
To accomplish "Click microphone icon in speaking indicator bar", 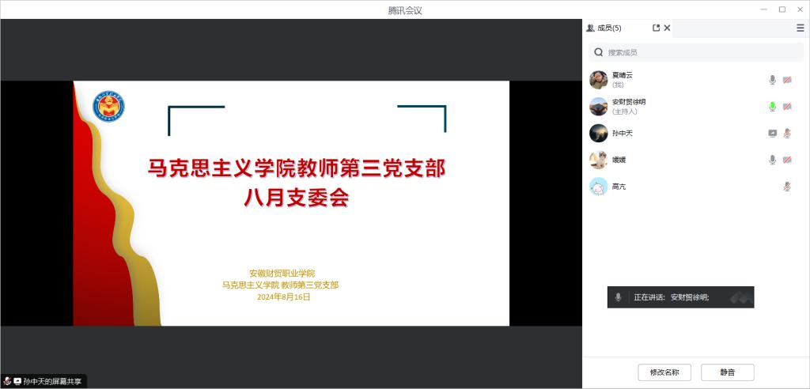I will 619,297.
